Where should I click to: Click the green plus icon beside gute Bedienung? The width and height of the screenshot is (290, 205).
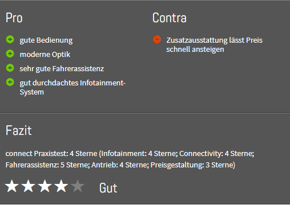point(10,39)
